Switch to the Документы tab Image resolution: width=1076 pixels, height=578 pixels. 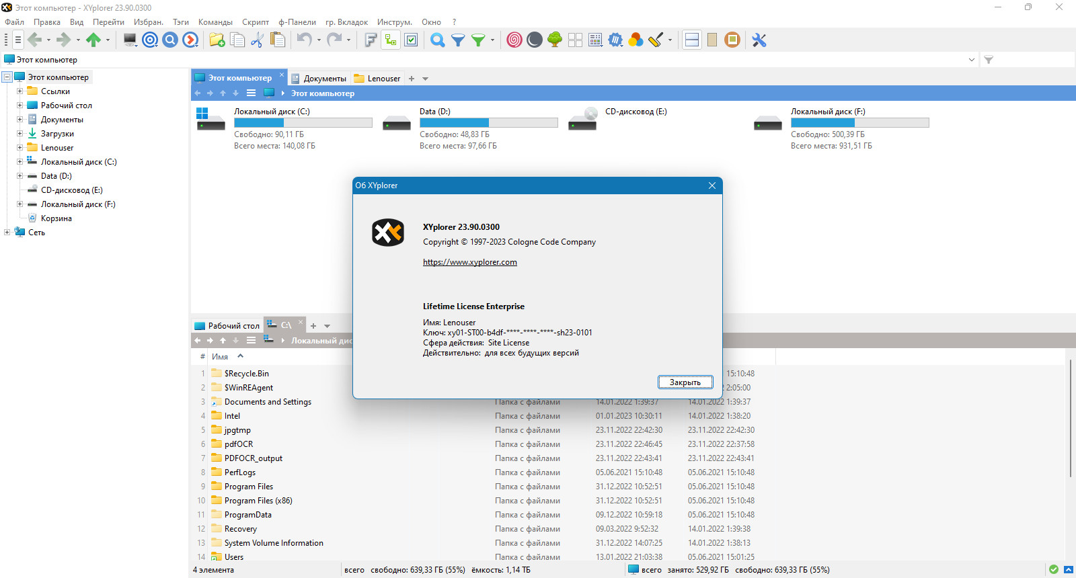(x=319, y=79)
